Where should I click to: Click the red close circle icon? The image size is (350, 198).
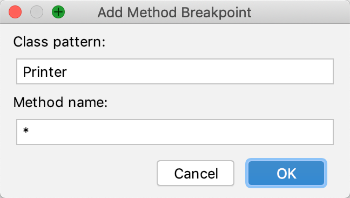[x=15, y=12]
